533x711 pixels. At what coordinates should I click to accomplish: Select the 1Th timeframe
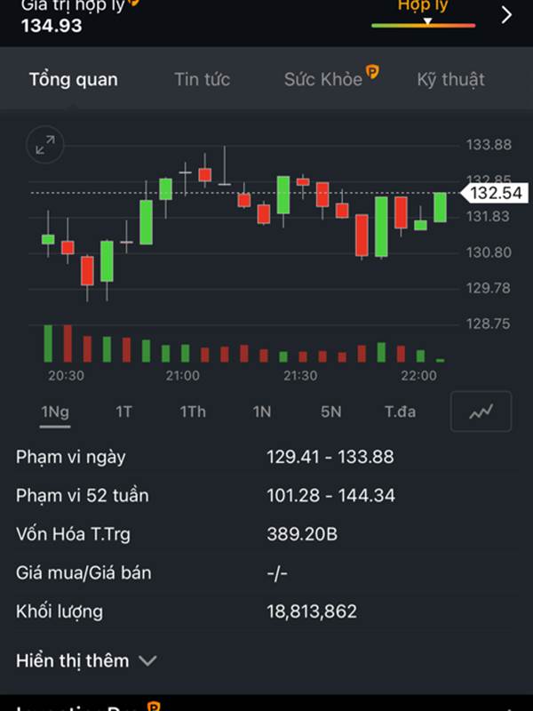click(193, 411)
